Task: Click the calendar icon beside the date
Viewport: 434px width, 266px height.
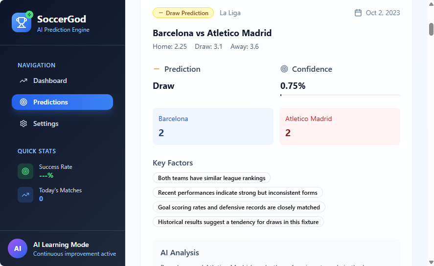Action: pos(358,13)
